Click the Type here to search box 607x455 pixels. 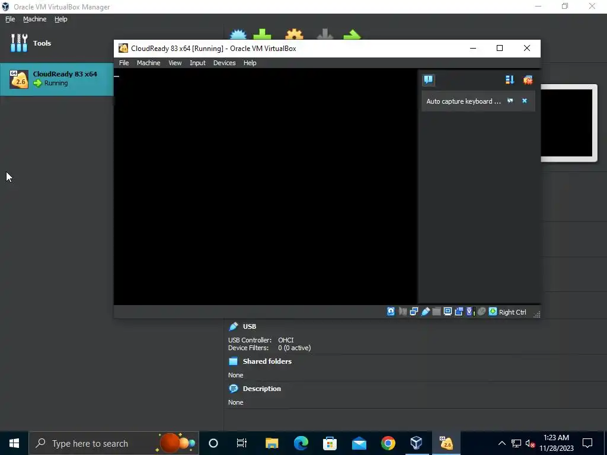point(114,443)
